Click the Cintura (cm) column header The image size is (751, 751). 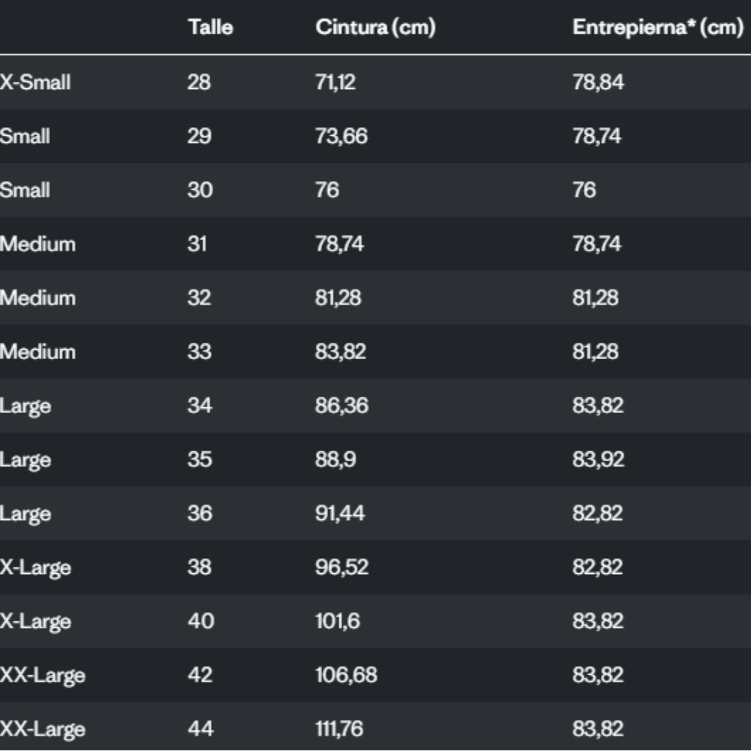pyautogui.click(x=375, y=27)
